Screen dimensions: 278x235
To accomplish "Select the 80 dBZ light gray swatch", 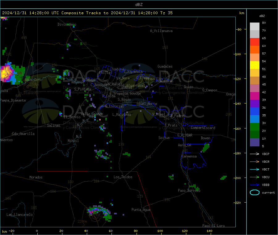I will click(255, 27).
